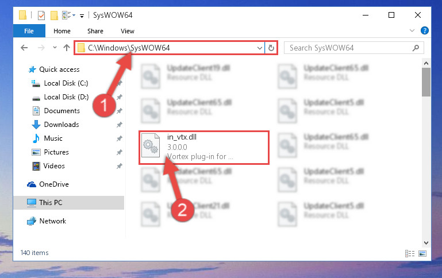Unpin Downloads from Quick access

click(x=120, y=125)
